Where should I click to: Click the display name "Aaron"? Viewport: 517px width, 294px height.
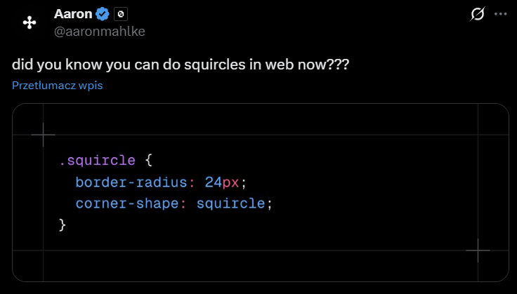click(73, 14)
